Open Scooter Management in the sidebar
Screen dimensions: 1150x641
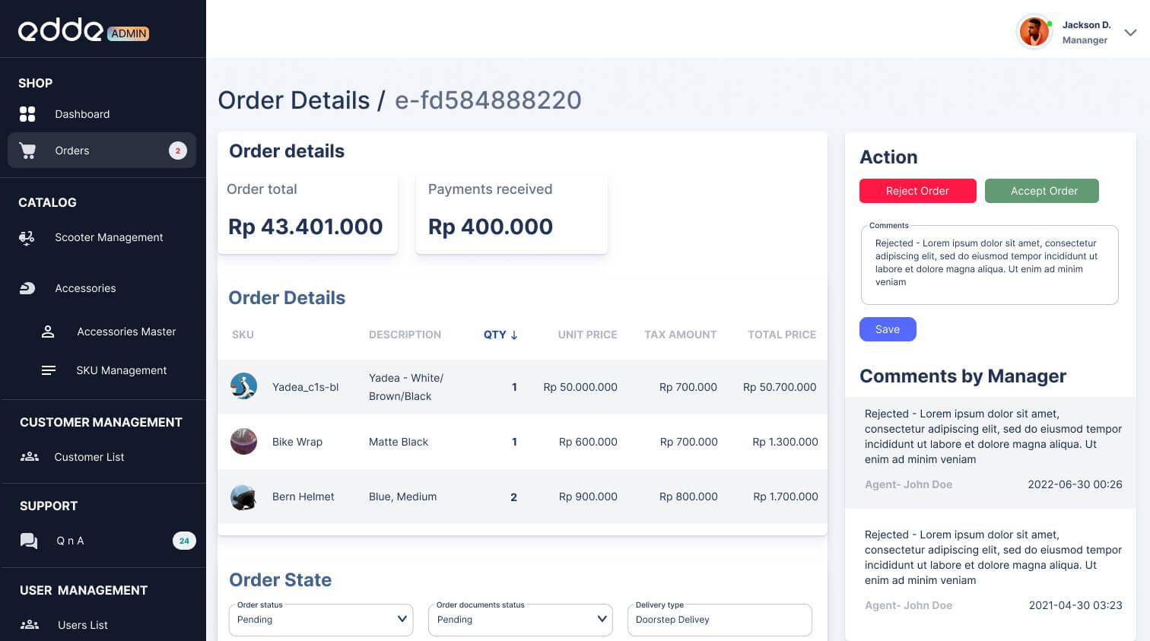pyautogui.click(x=109, y=238)
